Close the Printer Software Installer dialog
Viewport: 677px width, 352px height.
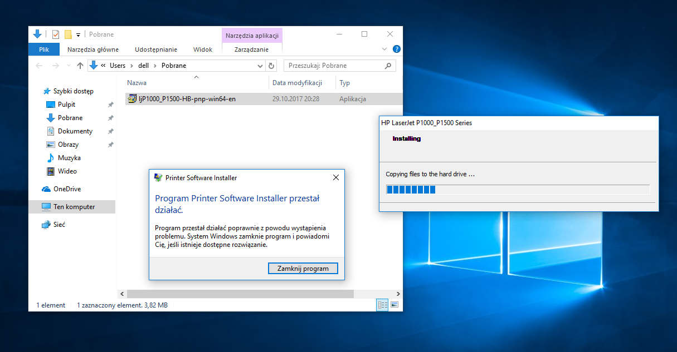click(335, 178)
